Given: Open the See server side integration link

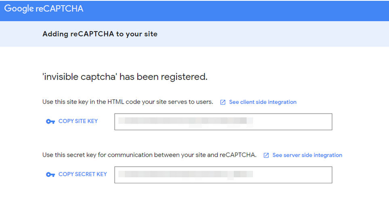Looking at the screenshot, I should click(x=307, y=155).
